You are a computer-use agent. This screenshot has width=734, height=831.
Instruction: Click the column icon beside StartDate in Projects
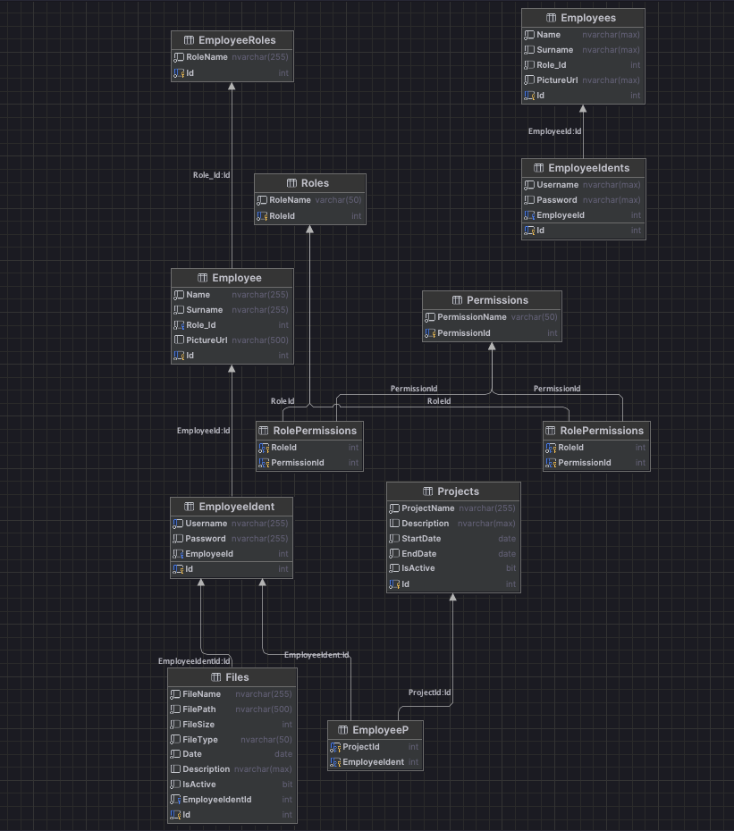[x=394, y=539]
